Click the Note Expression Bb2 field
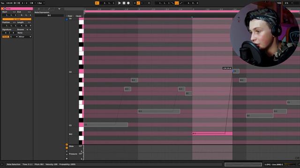This screenshot has width=300, height=168. (49, 15)
